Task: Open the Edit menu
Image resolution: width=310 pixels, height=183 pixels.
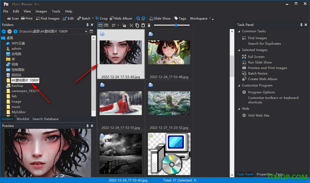Action: (x=16, y=11)
